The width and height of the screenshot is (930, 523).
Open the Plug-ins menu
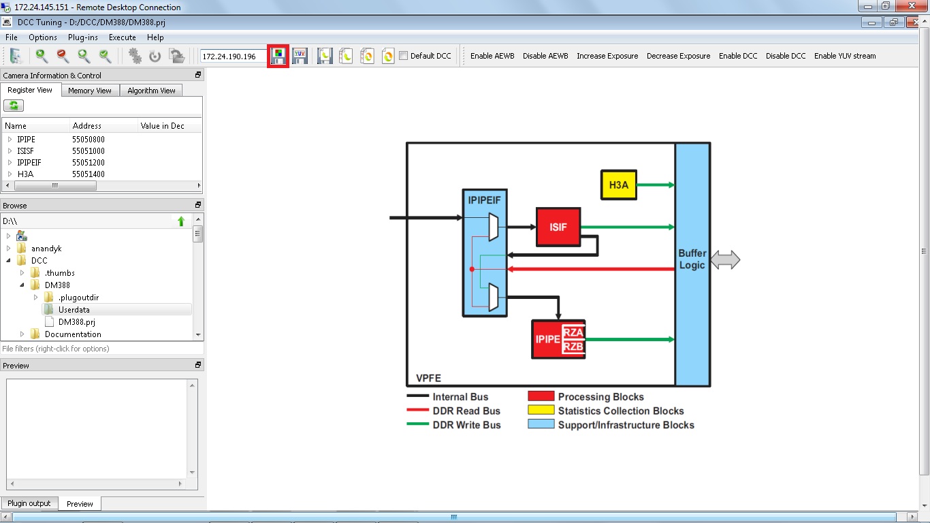(83, 37)
